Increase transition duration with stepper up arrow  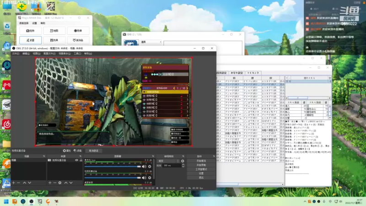[183, 164]
